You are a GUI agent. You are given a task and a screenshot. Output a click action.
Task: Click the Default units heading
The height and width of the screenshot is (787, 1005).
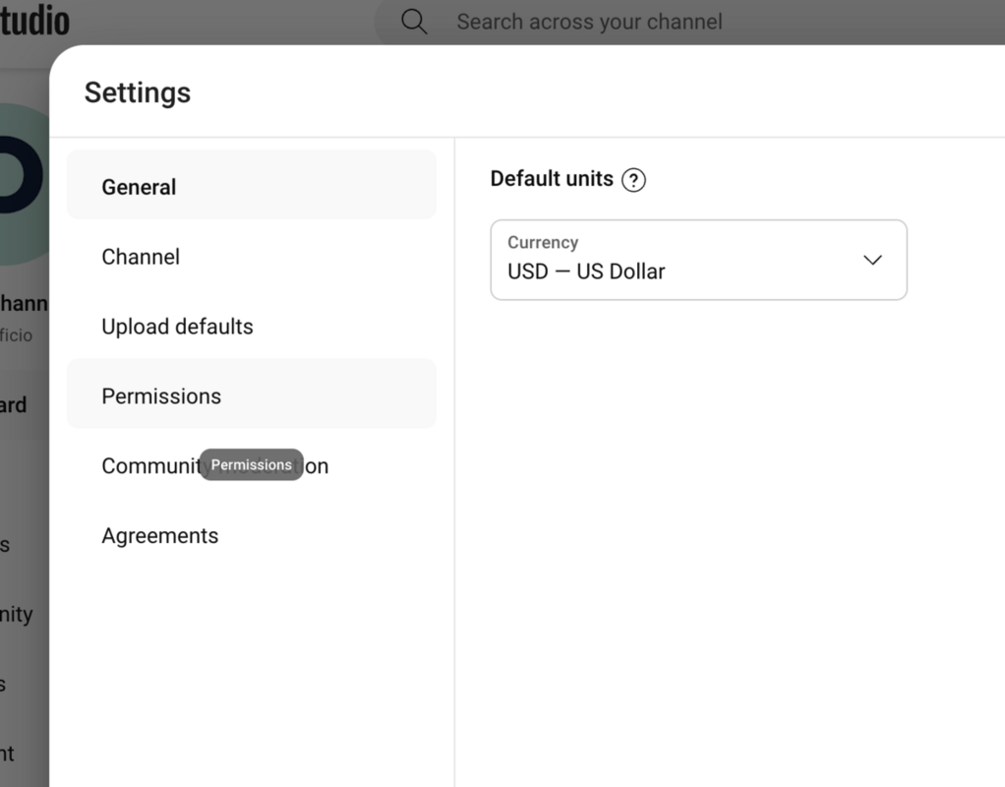(x=552, y=178)
